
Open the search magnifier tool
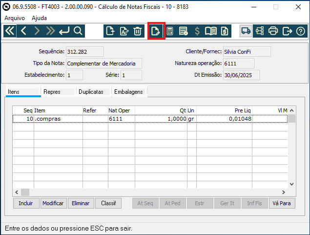pyautogui.click(x=78, y=31)
